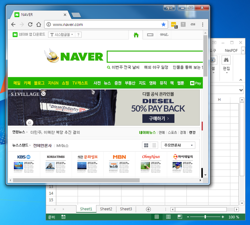Open the 주요언론사 dropdown
This screenshot has height=225, width=250.
pyautogui.click(x=178, y=145)
